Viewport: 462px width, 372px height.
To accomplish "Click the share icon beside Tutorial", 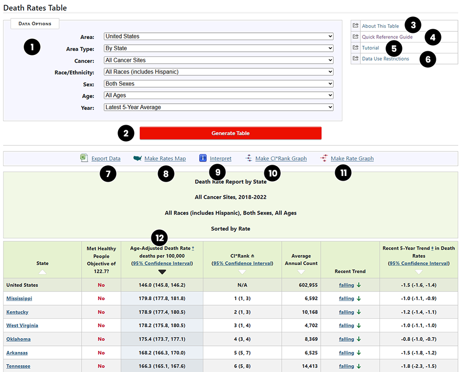I will point(355,48).
